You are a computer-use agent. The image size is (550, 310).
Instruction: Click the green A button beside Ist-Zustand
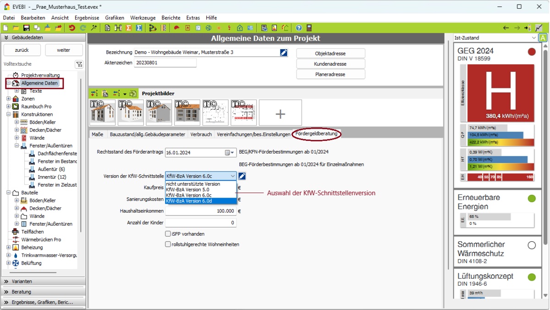543,38
